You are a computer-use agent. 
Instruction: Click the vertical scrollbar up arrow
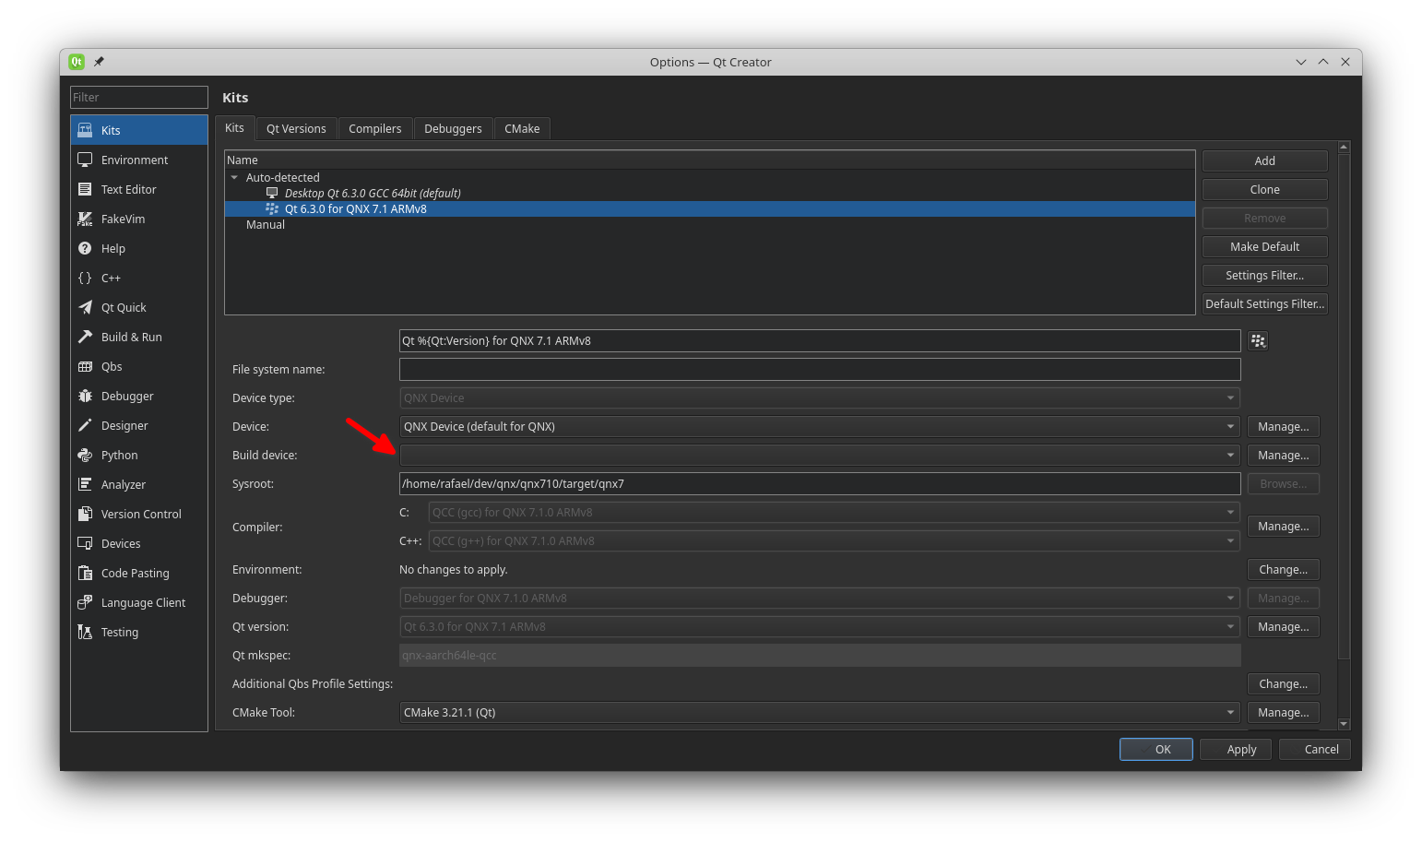(1344, 147)
